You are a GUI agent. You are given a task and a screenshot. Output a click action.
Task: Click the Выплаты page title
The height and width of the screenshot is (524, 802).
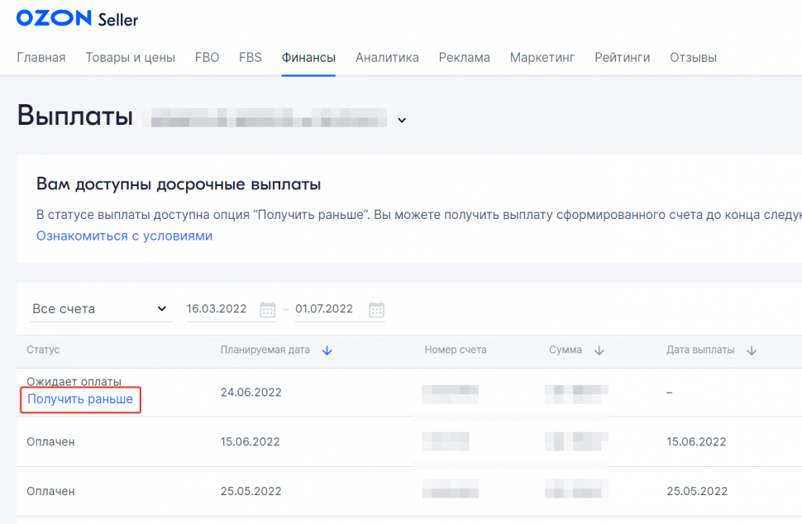[75, 115]
